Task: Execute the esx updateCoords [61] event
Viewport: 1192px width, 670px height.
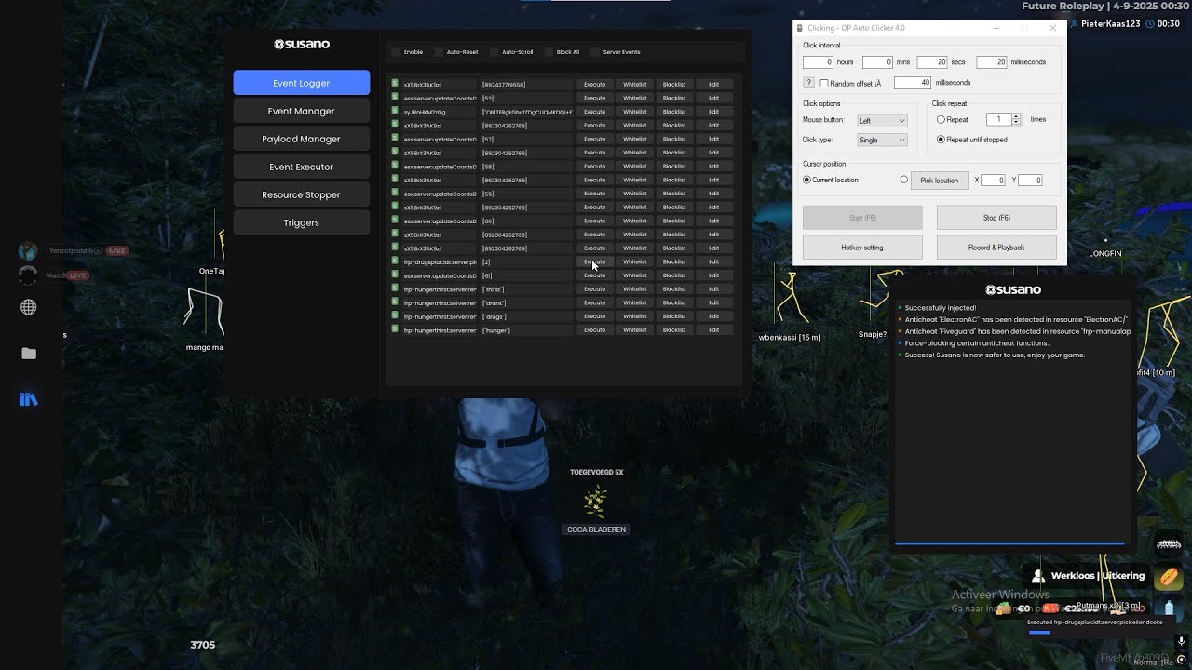Action: [594, 275]
